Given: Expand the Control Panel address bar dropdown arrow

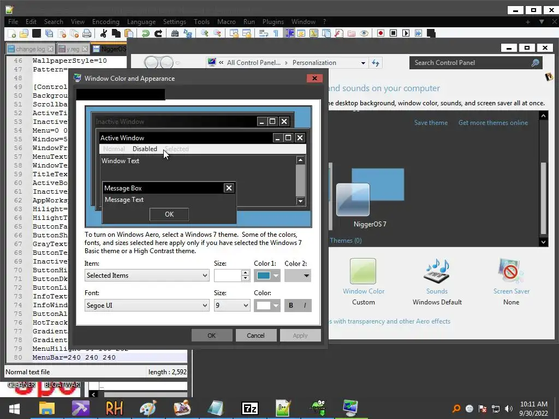Looking at the screenshot, I should click(x=363, y=63).
